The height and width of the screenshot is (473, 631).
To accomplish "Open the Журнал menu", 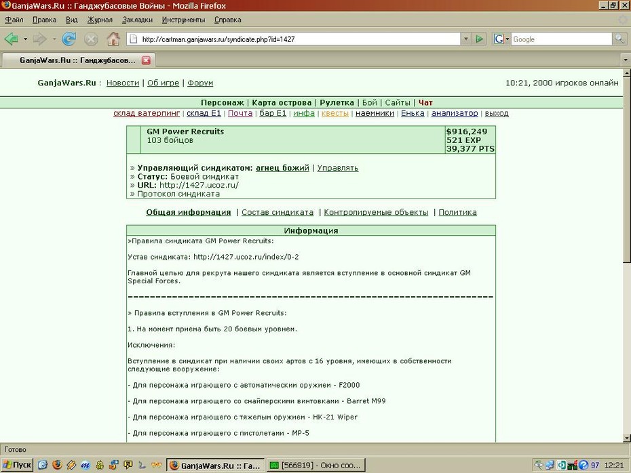I will click(100, 20).
